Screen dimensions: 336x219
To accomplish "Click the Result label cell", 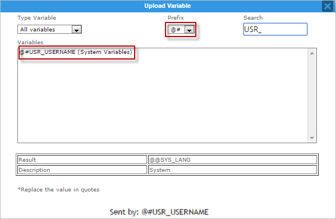I will point(82,160).
